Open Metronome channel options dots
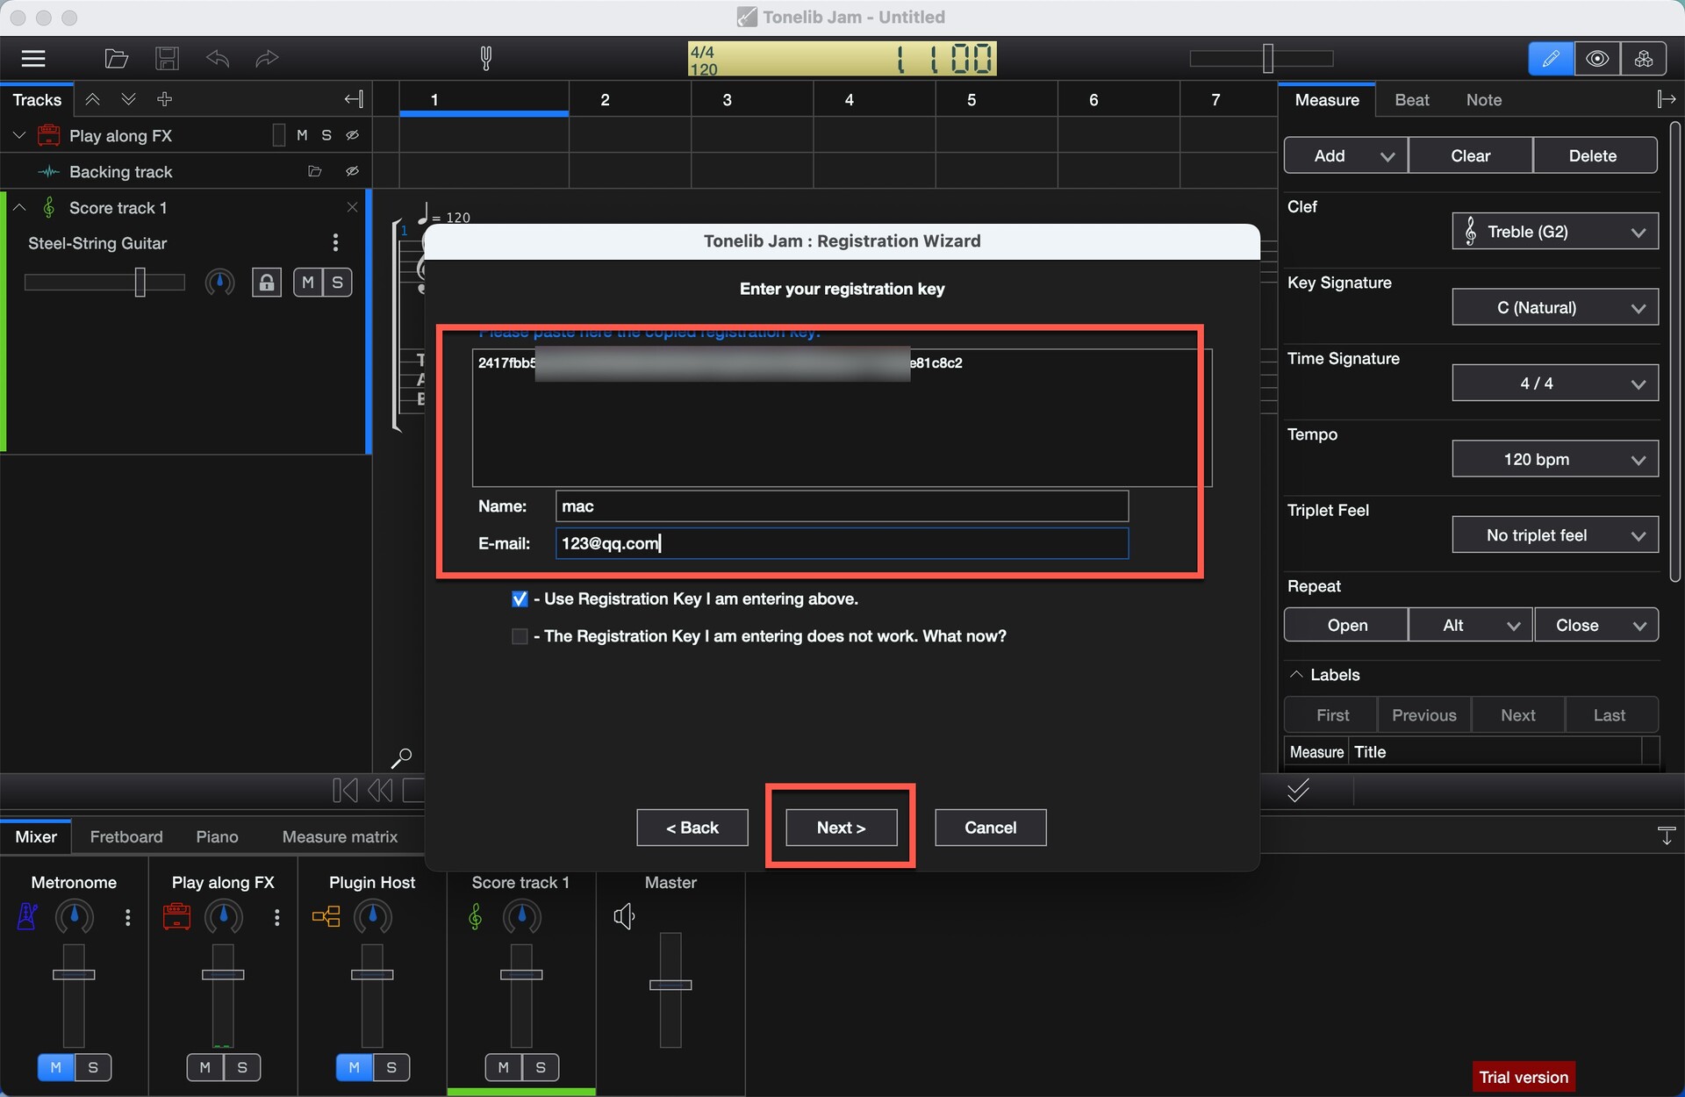This screenshot has width=1685, height=1097. (x=128, y=917)
